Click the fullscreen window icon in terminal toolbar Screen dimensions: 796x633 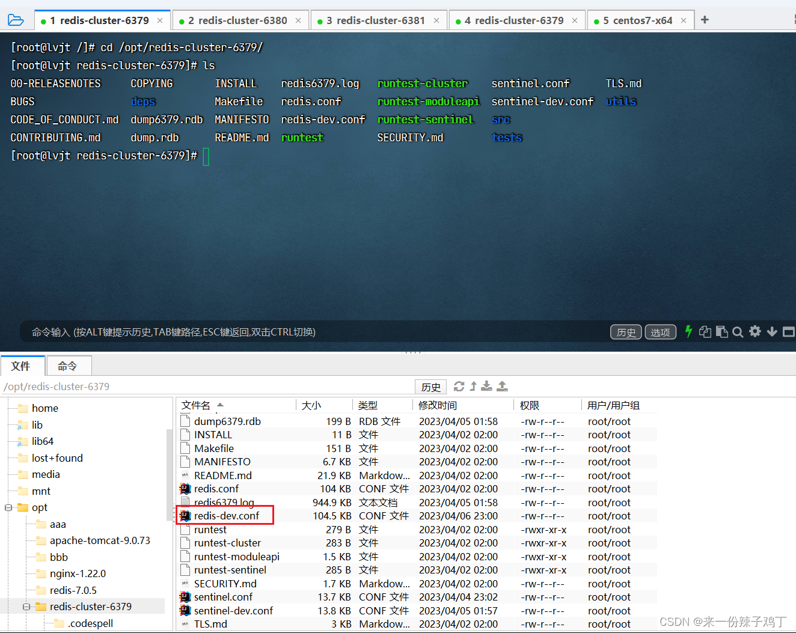789,332
